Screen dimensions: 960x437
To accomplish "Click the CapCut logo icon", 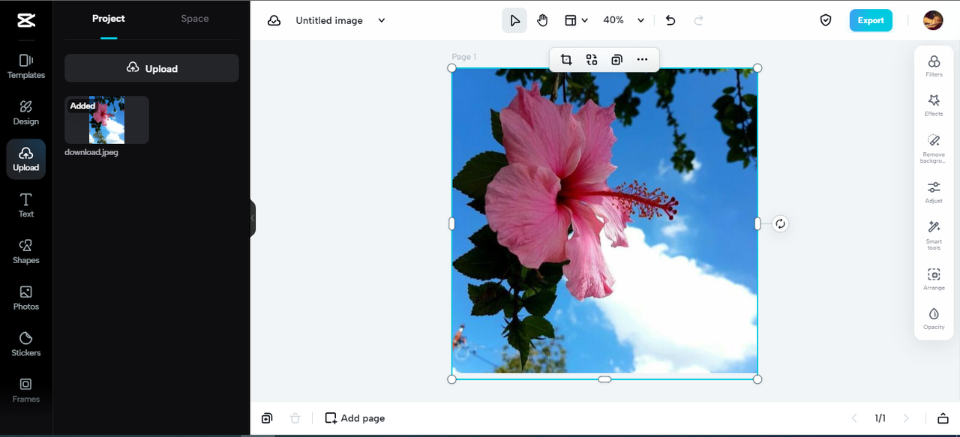I will click(x=25, y=20).
